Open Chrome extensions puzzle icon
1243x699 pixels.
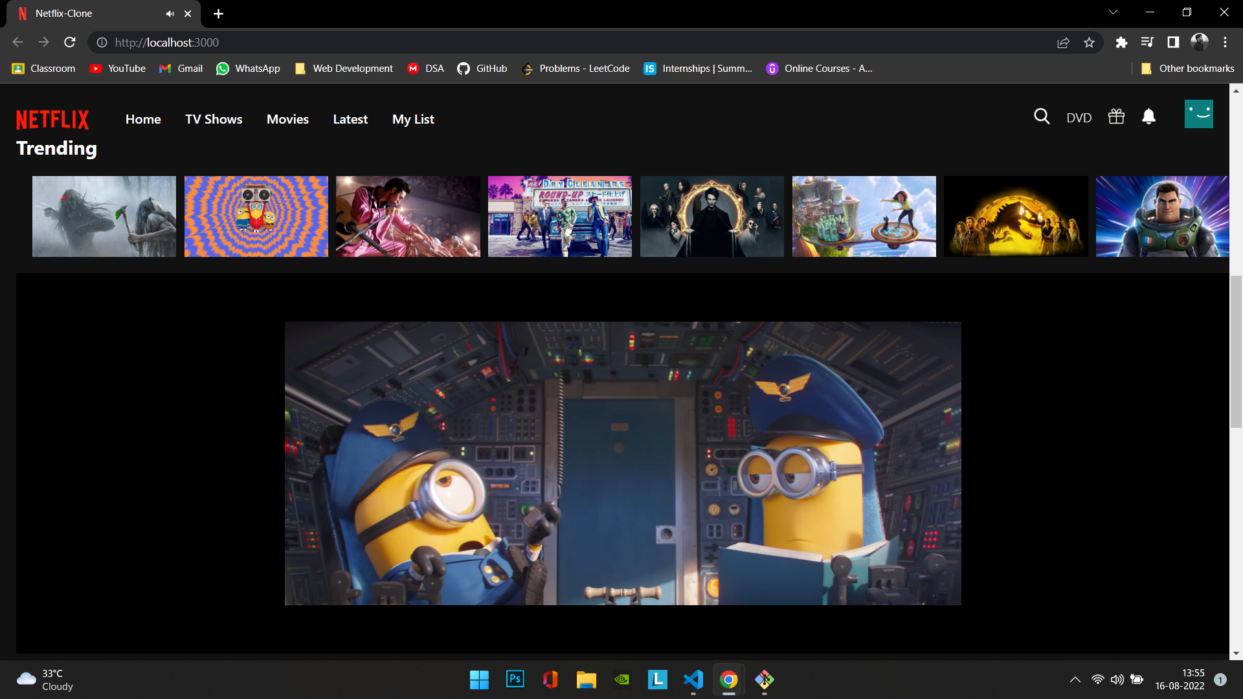pyautogui.click(x=1121, y=43)
